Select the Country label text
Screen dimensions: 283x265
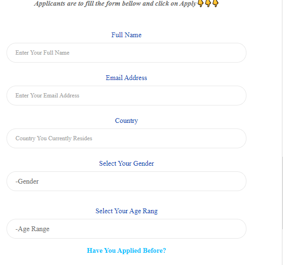click(126, 121)
